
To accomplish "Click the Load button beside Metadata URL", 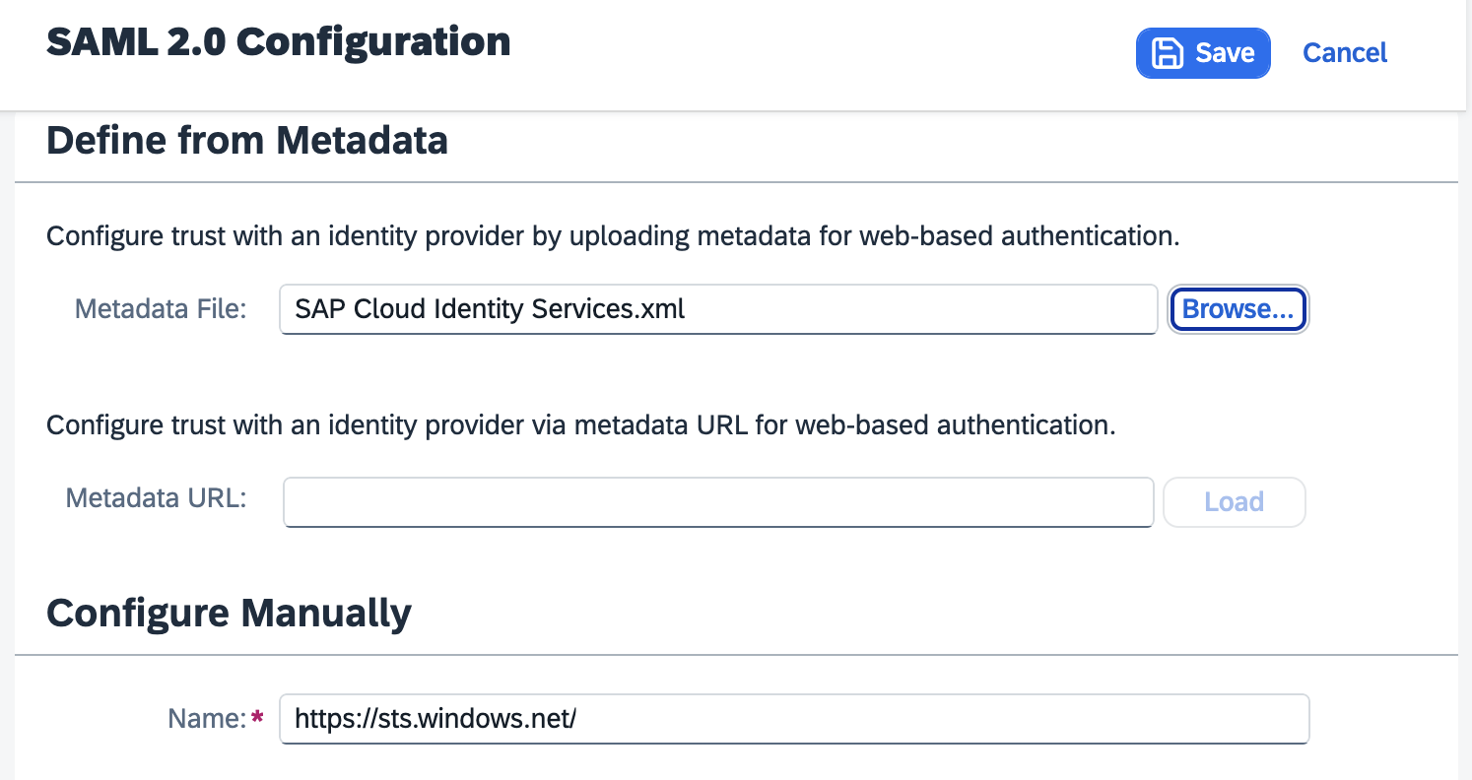I will 1234,502.
